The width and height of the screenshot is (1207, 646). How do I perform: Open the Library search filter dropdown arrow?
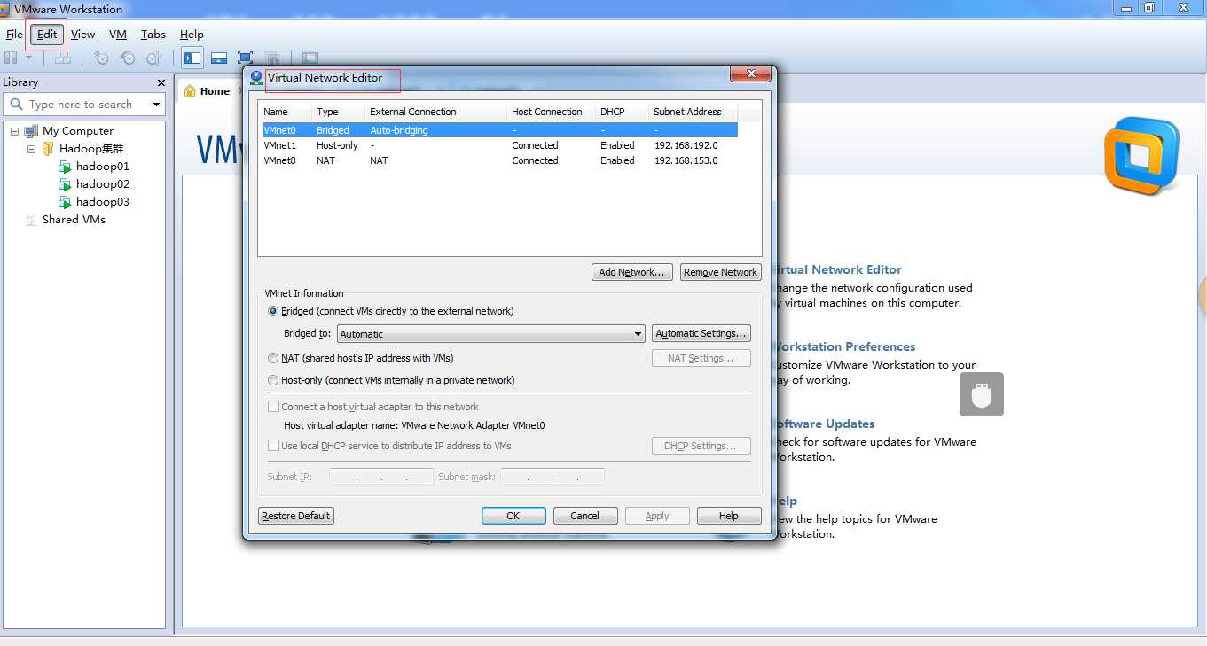(157, 105)
